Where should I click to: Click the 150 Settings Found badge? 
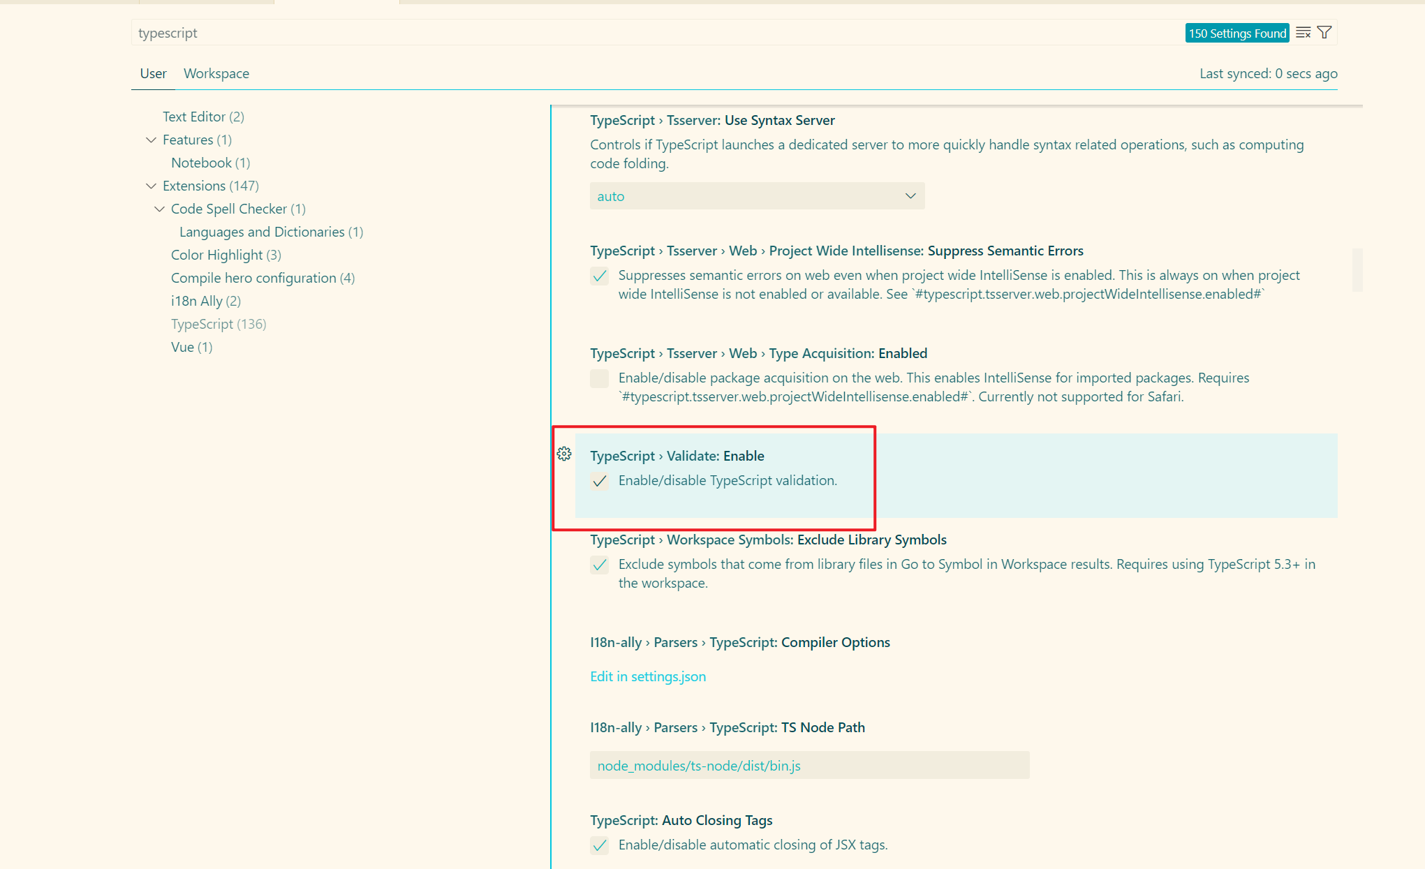tap(1236, 33)
